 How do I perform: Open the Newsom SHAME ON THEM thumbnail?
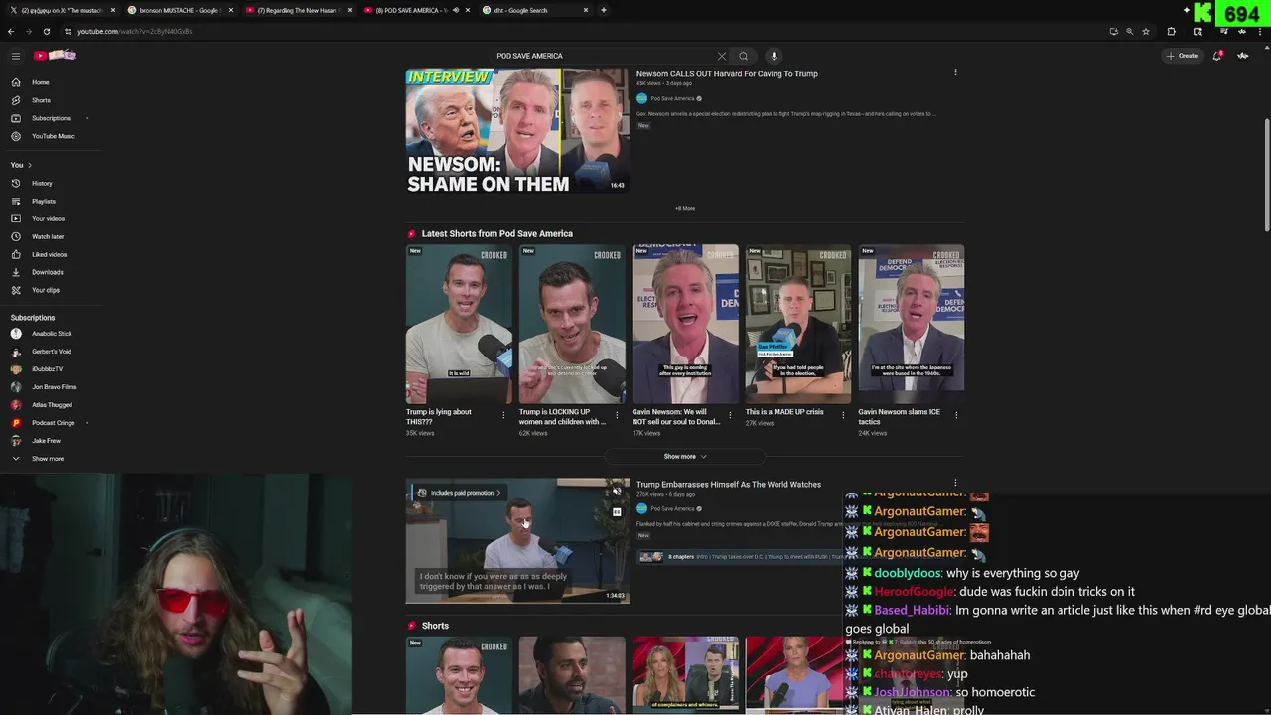click(x=517, y=130)
